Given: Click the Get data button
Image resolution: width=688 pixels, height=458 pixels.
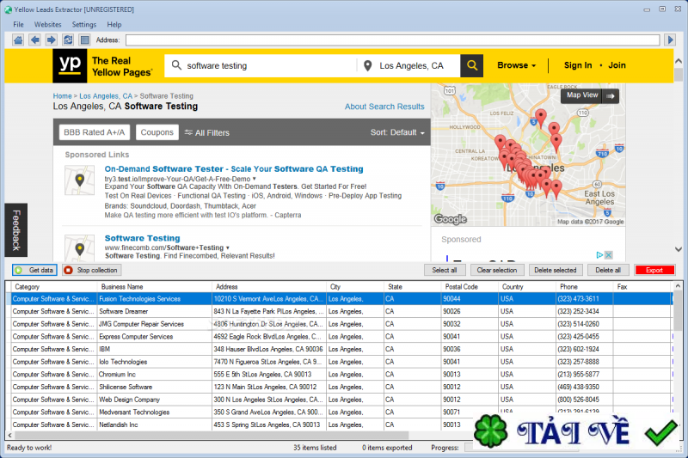Looking at the screenshot, I should (x=34, y=270).
